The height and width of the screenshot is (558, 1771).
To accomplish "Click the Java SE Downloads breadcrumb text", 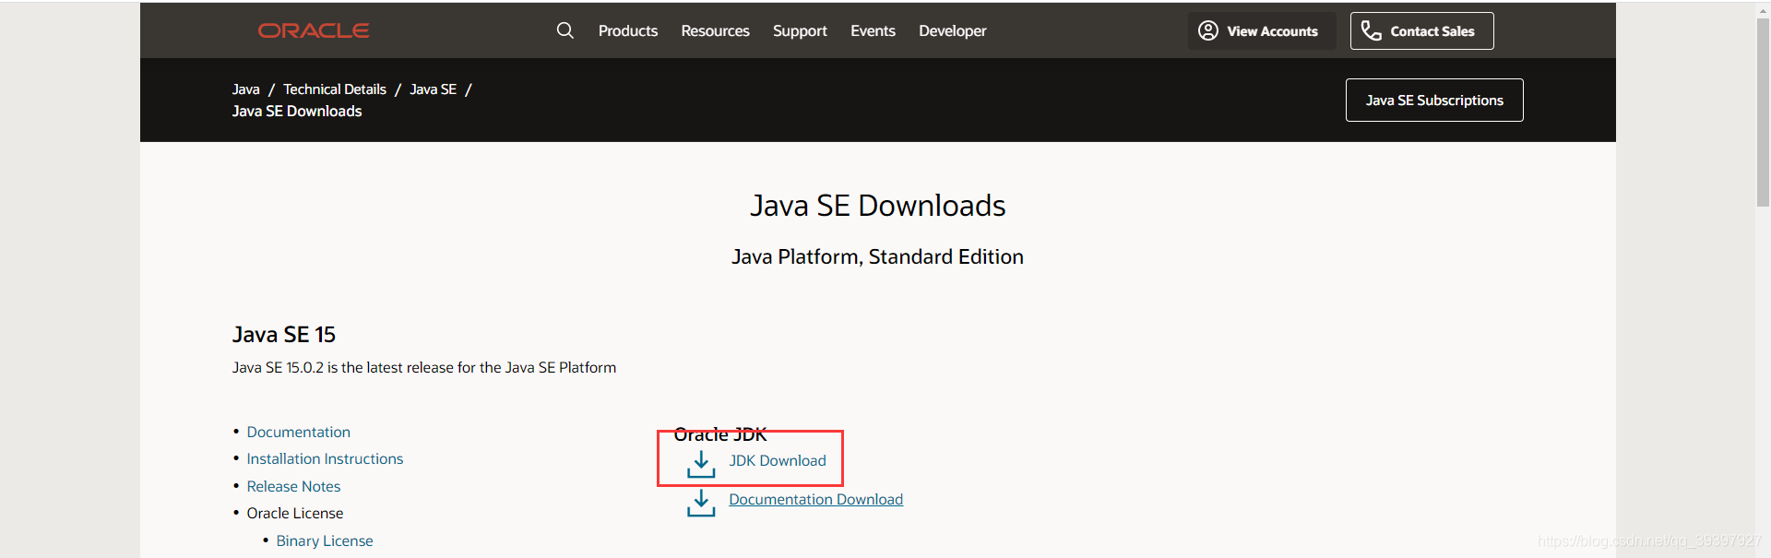I will 297,111.
